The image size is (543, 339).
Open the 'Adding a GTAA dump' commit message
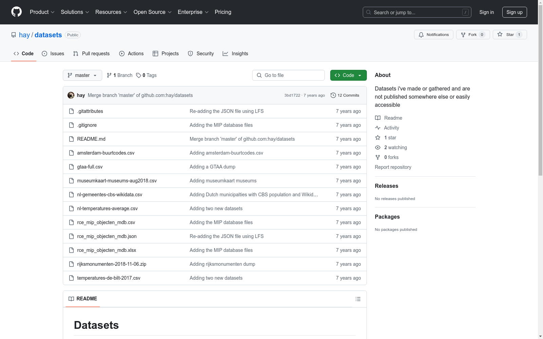[x=212, y=167]
